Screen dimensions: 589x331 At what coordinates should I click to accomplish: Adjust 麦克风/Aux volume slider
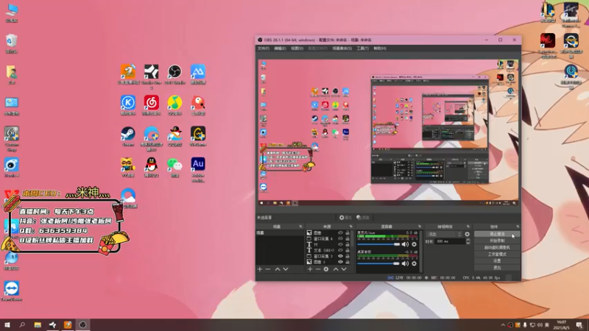click(x=378, y=244)
